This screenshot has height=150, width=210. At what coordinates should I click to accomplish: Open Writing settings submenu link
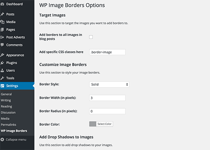click(6, 100)
